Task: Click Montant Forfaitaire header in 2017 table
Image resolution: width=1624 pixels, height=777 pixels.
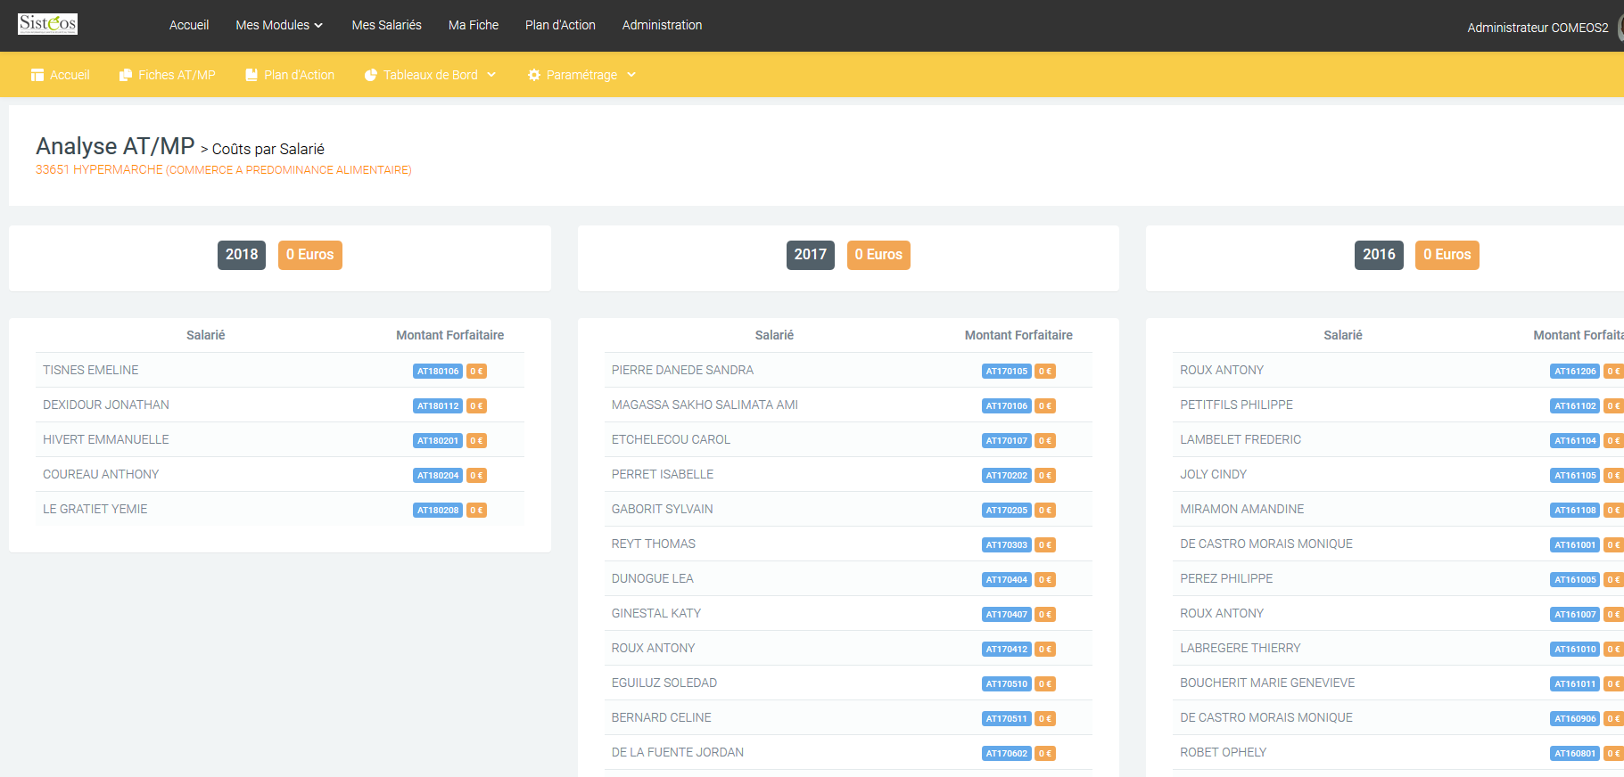Action: 1018,335
